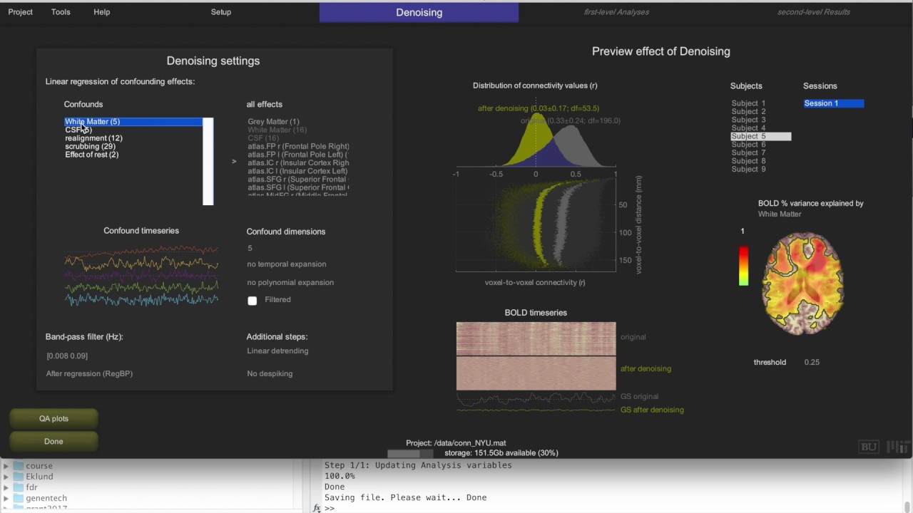This screenshot has width=913, height=513.
Task: Click the Confounds list scrollbar
Action: pyautogui.click(x=208, y=162)
